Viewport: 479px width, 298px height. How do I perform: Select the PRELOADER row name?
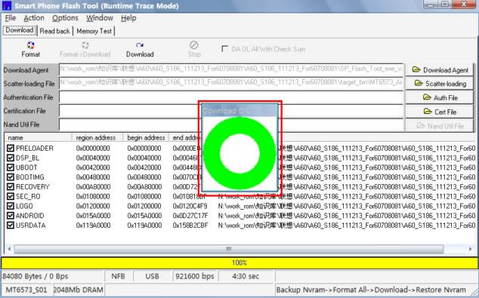(35, 148)
